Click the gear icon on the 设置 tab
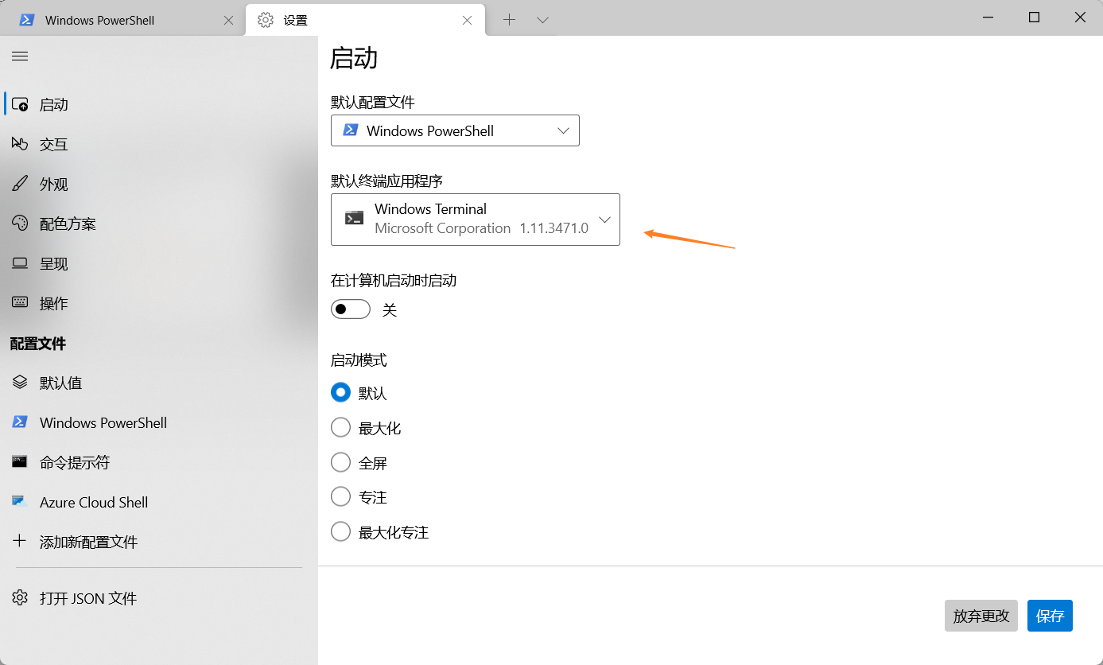This screenshot has height=665, width=1103. (x=266, y=20)
